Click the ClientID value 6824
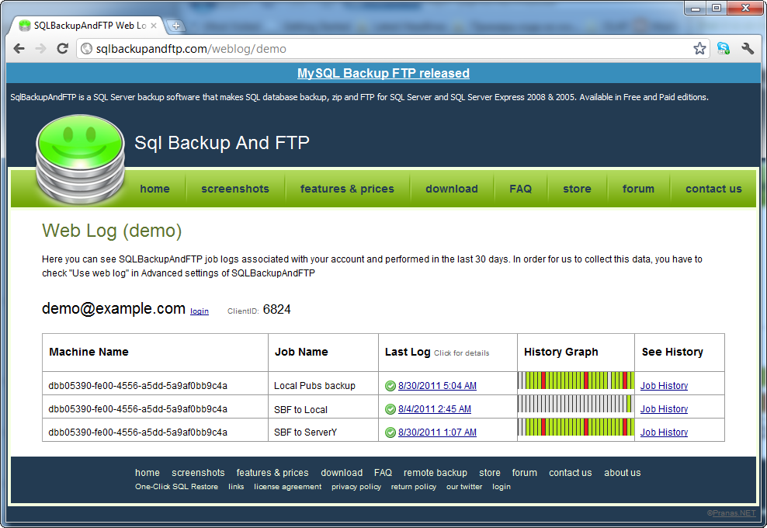The height and width of the screenshot is (528, 767). [277, 310]
